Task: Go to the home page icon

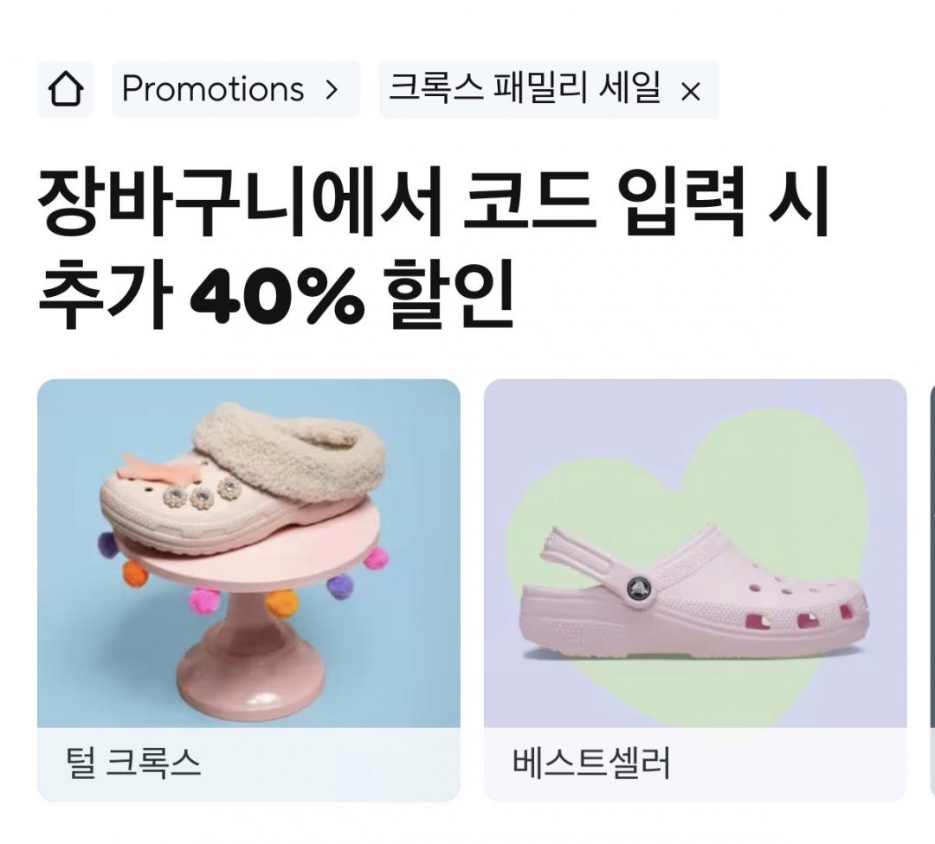Action: (x=65, y=89)
